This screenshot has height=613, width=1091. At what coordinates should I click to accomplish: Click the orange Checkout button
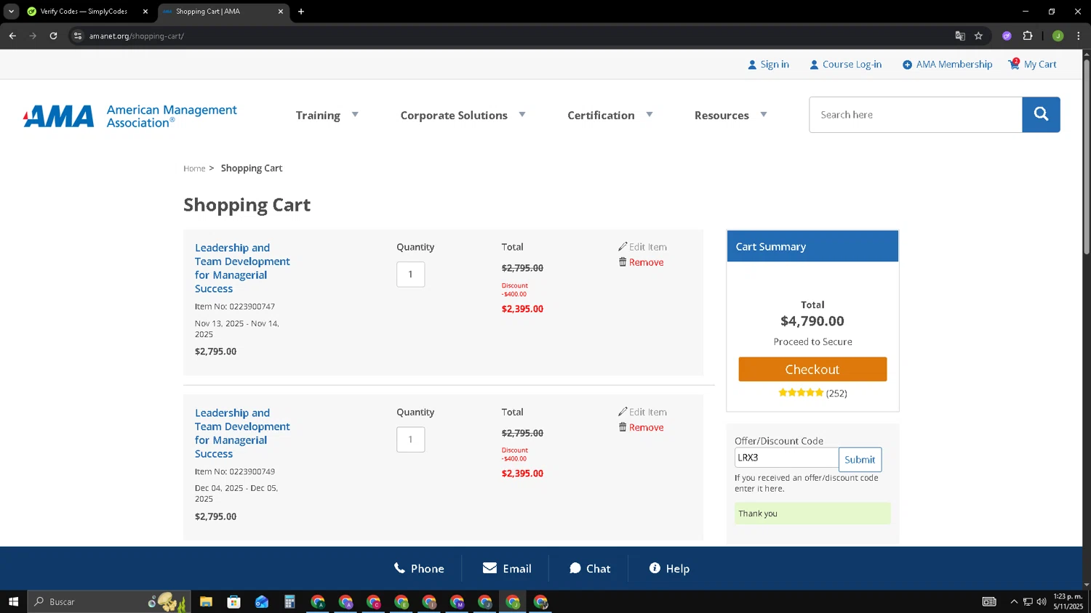(x=812, y=369)
